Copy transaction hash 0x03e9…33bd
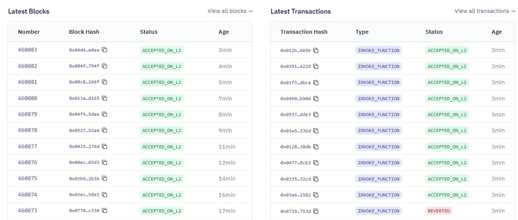The width and height of the screenshot is (518, 220). (x=316, y=131)
